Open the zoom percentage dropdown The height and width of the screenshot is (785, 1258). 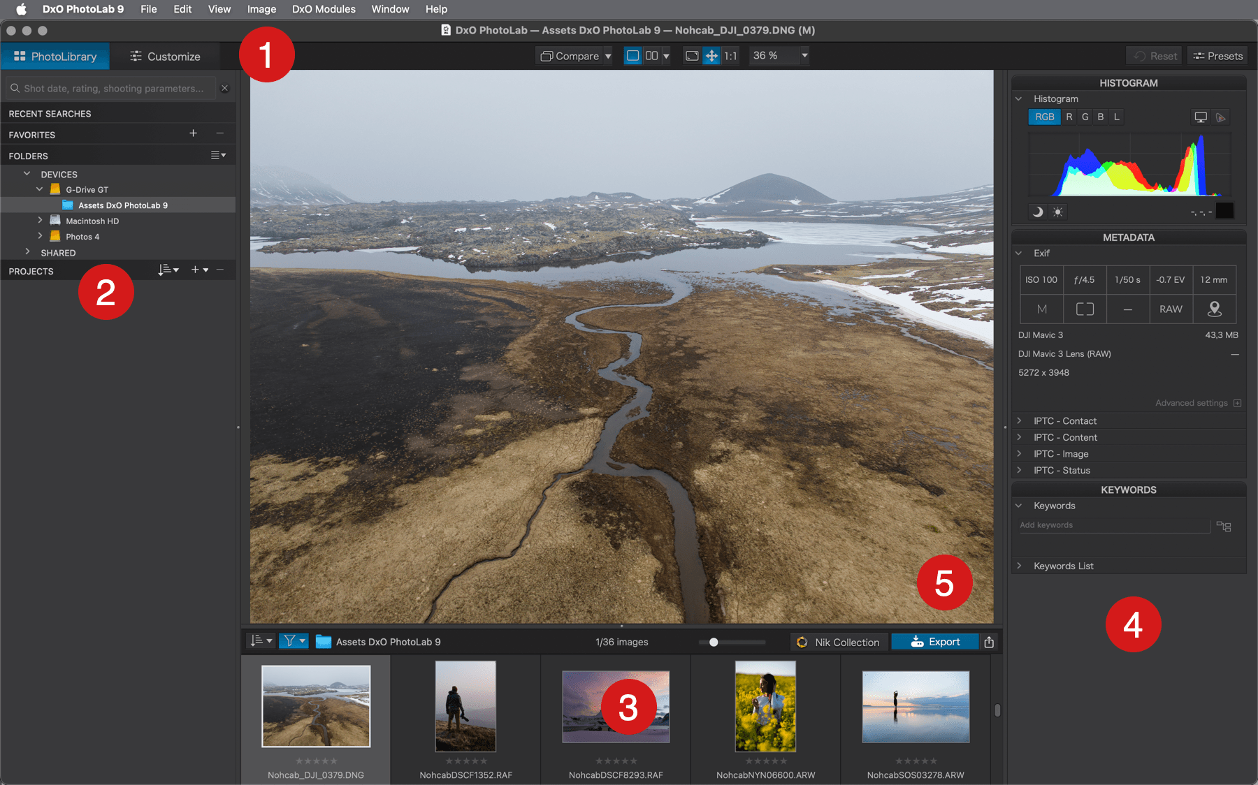click(x=804, y=56)
